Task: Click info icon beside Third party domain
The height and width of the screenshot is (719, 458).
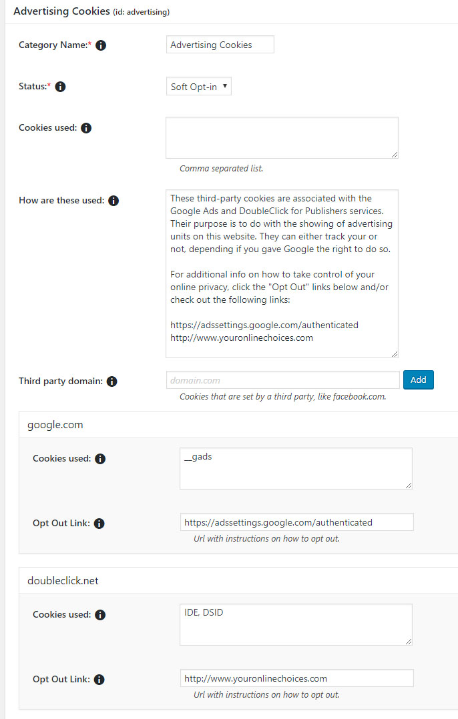Action: tap(112, 382)
